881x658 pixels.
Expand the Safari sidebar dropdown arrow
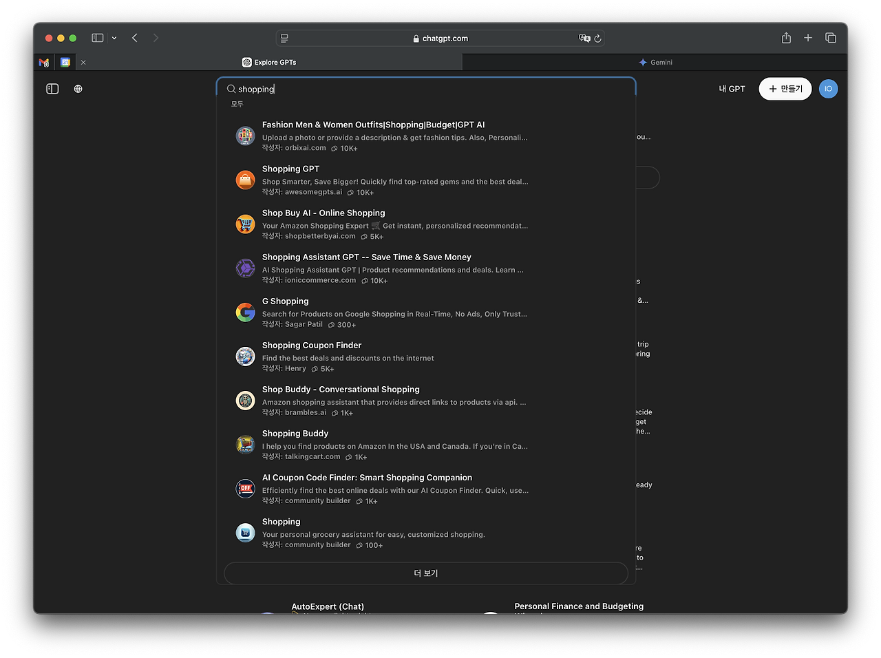[114, 38]
